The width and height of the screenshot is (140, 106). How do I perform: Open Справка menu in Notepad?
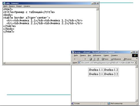click(x=27, y=6)
